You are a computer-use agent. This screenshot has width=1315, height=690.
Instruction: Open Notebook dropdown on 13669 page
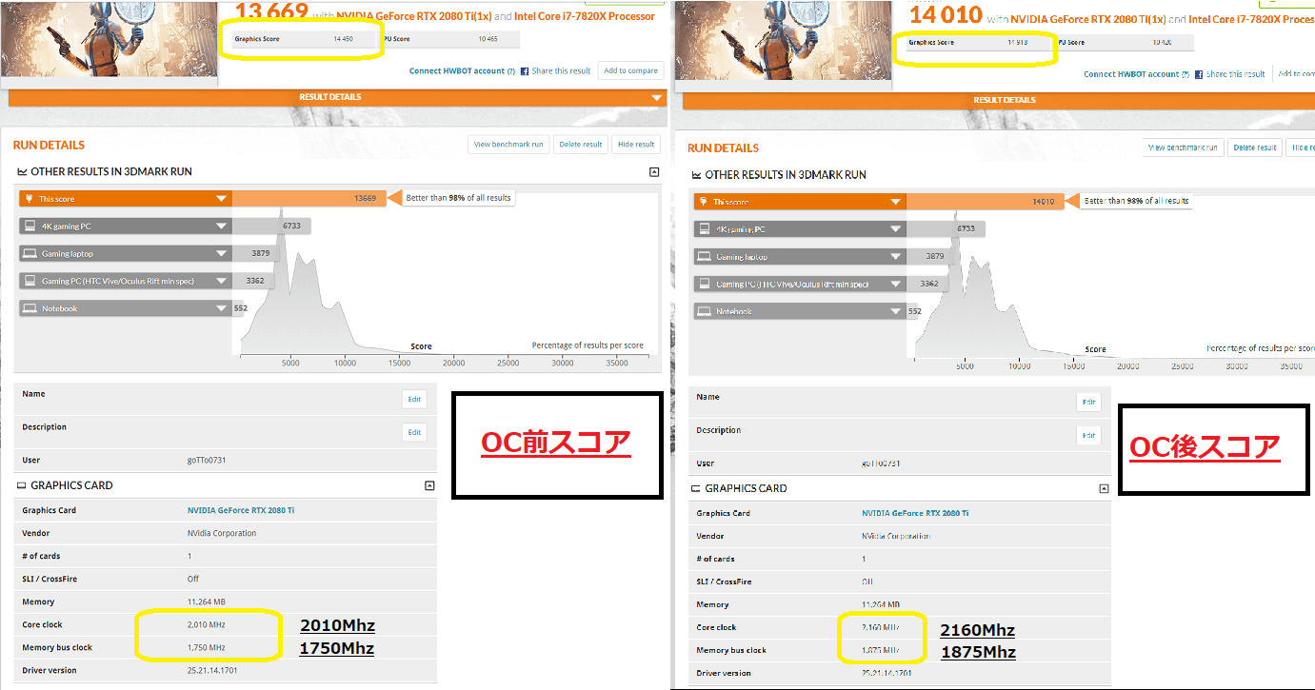[x=221, y=308]
